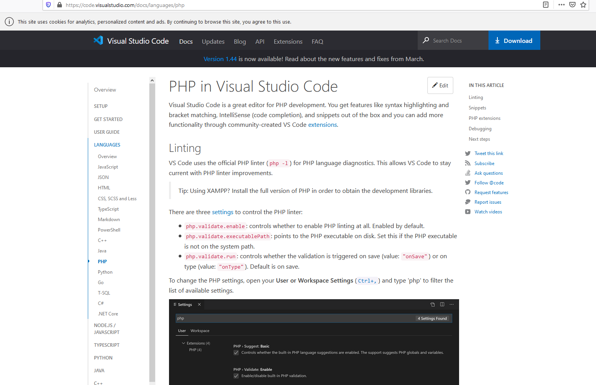Select JavaScript in the languages list
Screen dimensions: 596x385
click(x=108, y=167)
